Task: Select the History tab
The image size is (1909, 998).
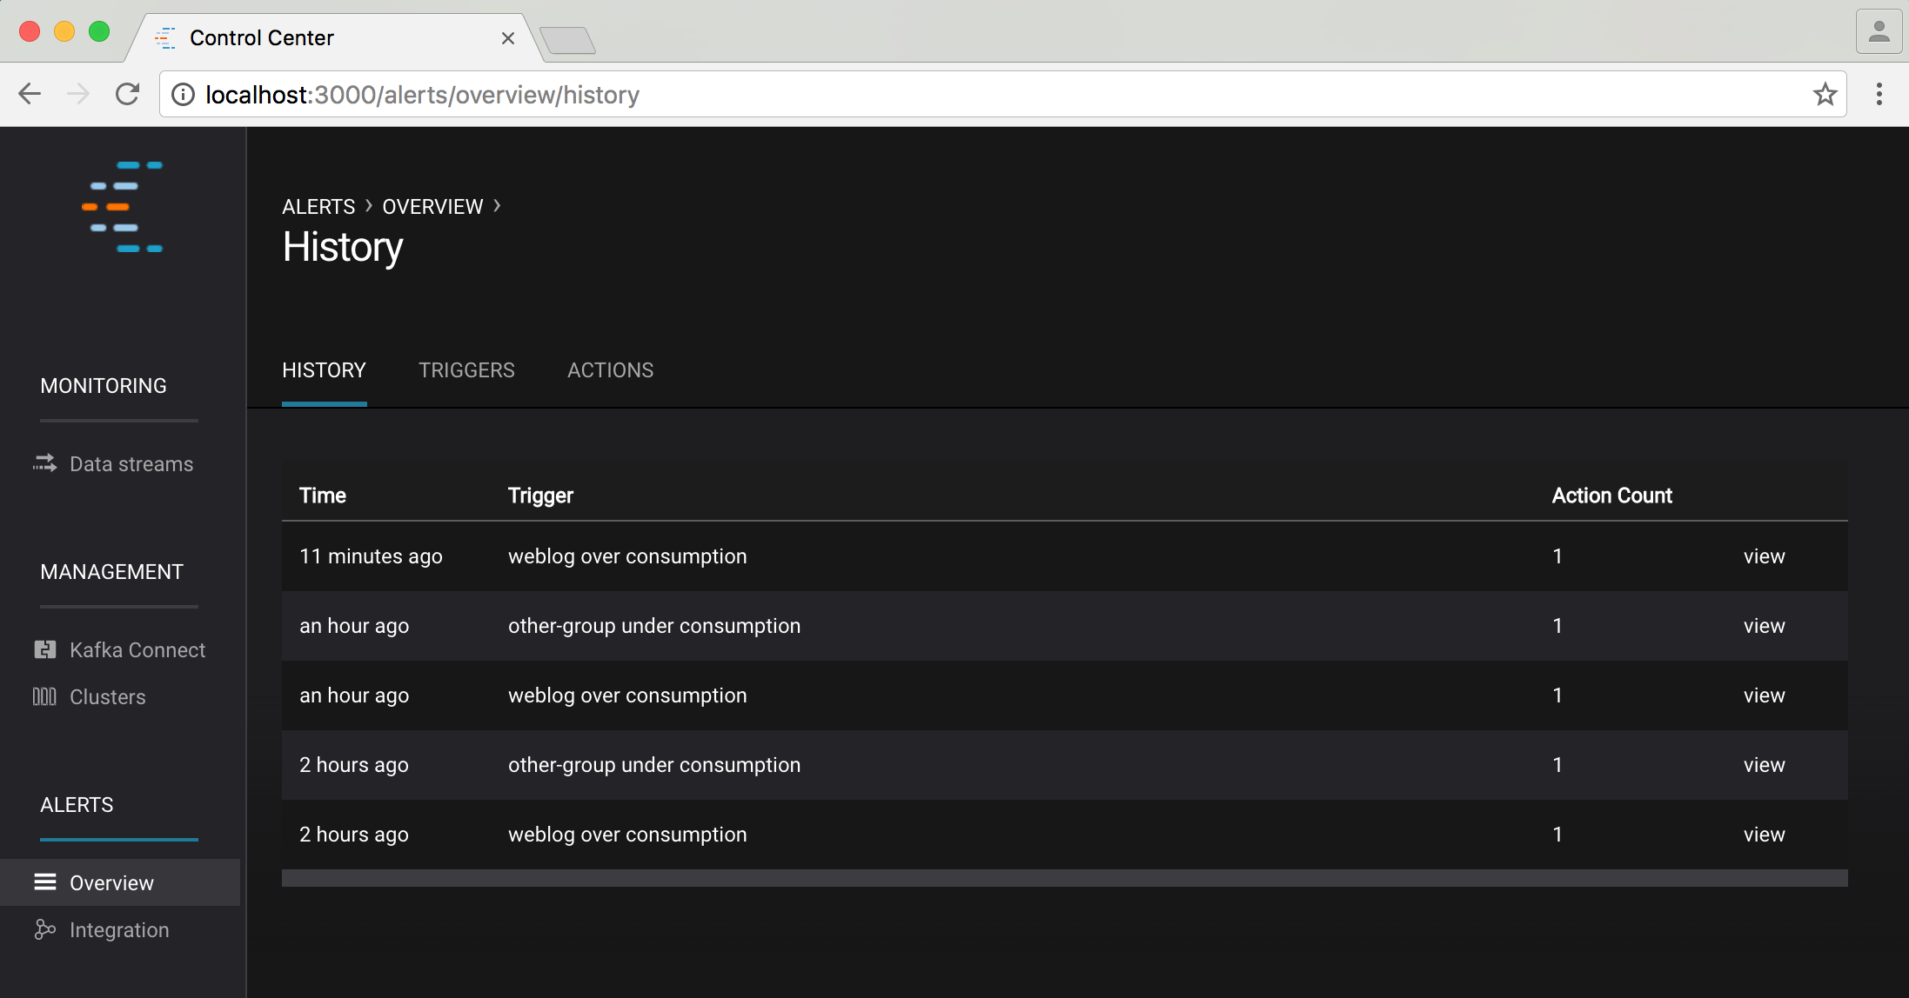Action: (324, 370)
